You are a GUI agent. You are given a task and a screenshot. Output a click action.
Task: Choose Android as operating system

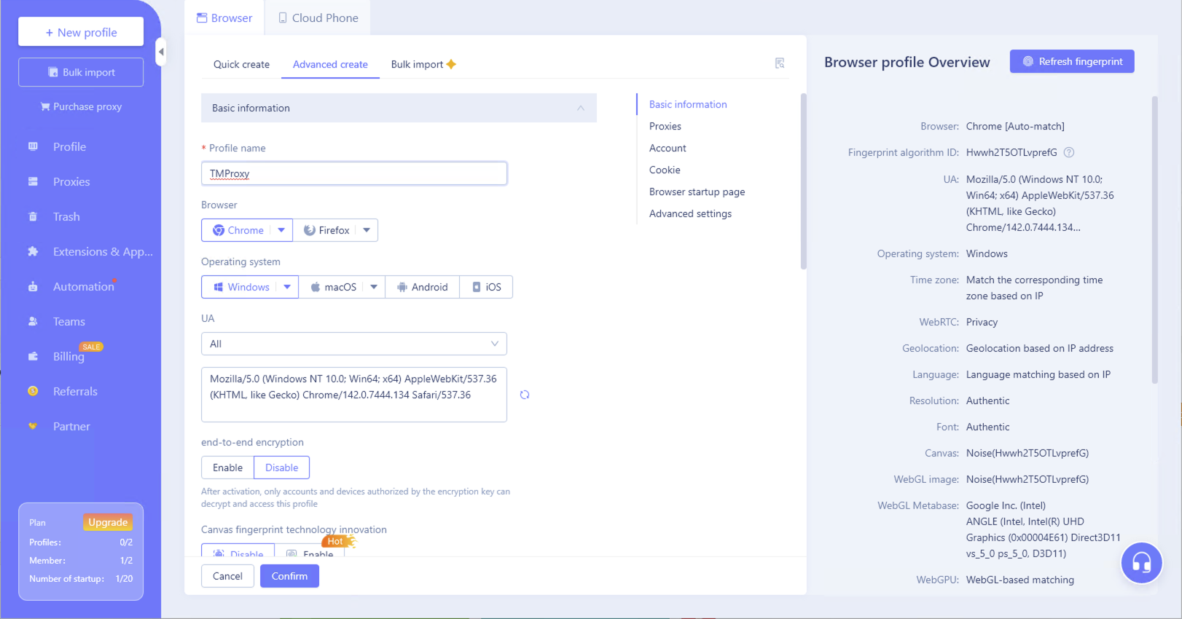pos(423,287)
